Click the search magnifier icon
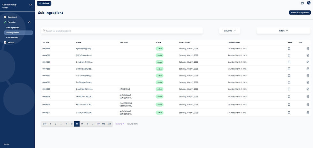313x148 pixels. pos(44,31)
